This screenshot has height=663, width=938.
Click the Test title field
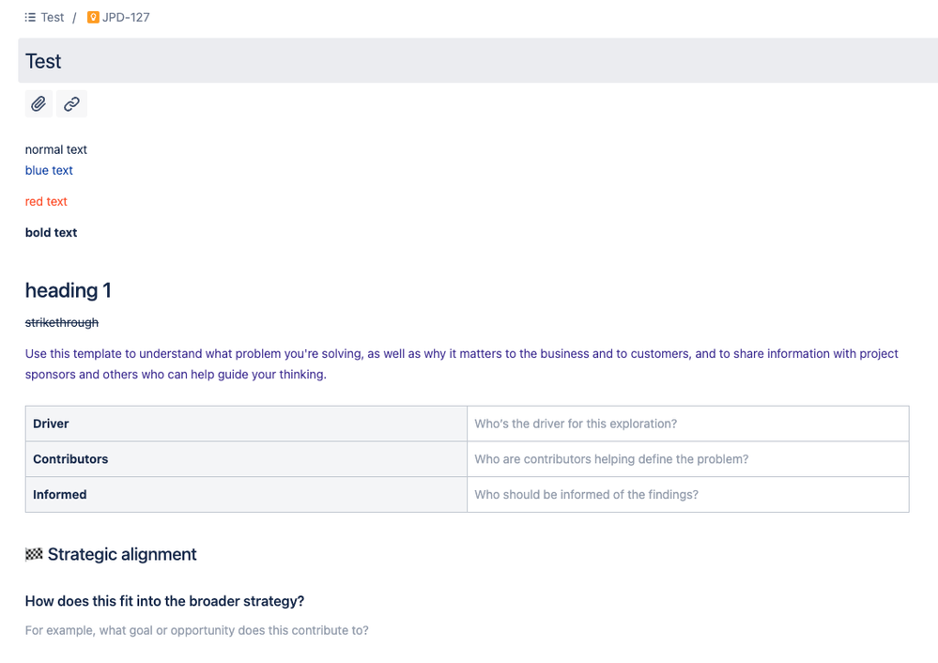[478, 60]
